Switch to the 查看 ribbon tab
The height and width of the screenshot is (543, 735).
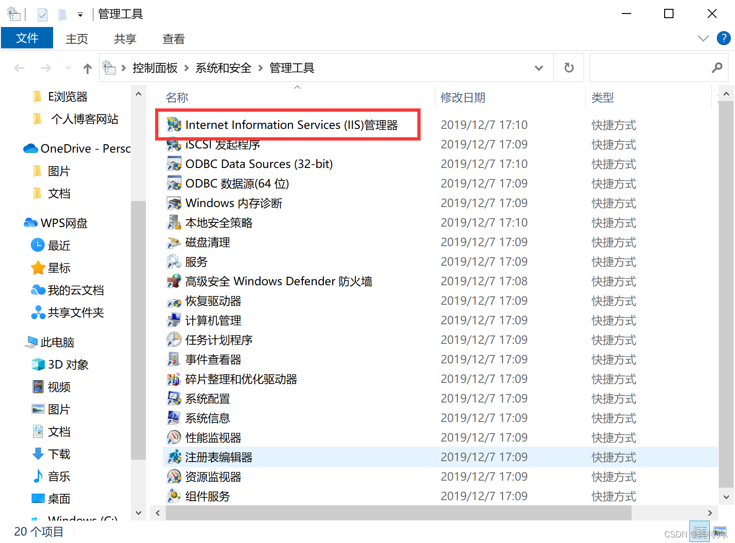click(x=174, y=39)
